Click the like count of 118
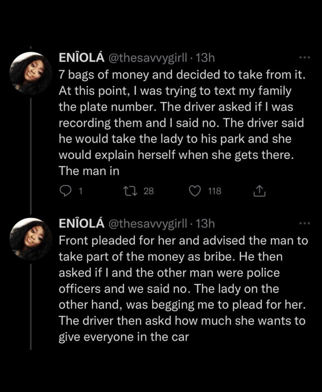Screen dimensions: 322x392 (x=215, y=191)
